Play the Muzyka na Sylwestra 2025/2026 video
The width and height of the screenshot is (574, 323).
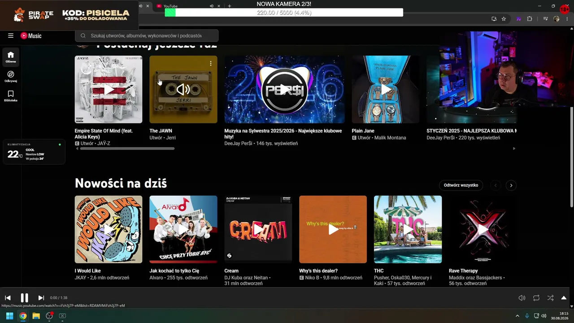tap(284, 89)
